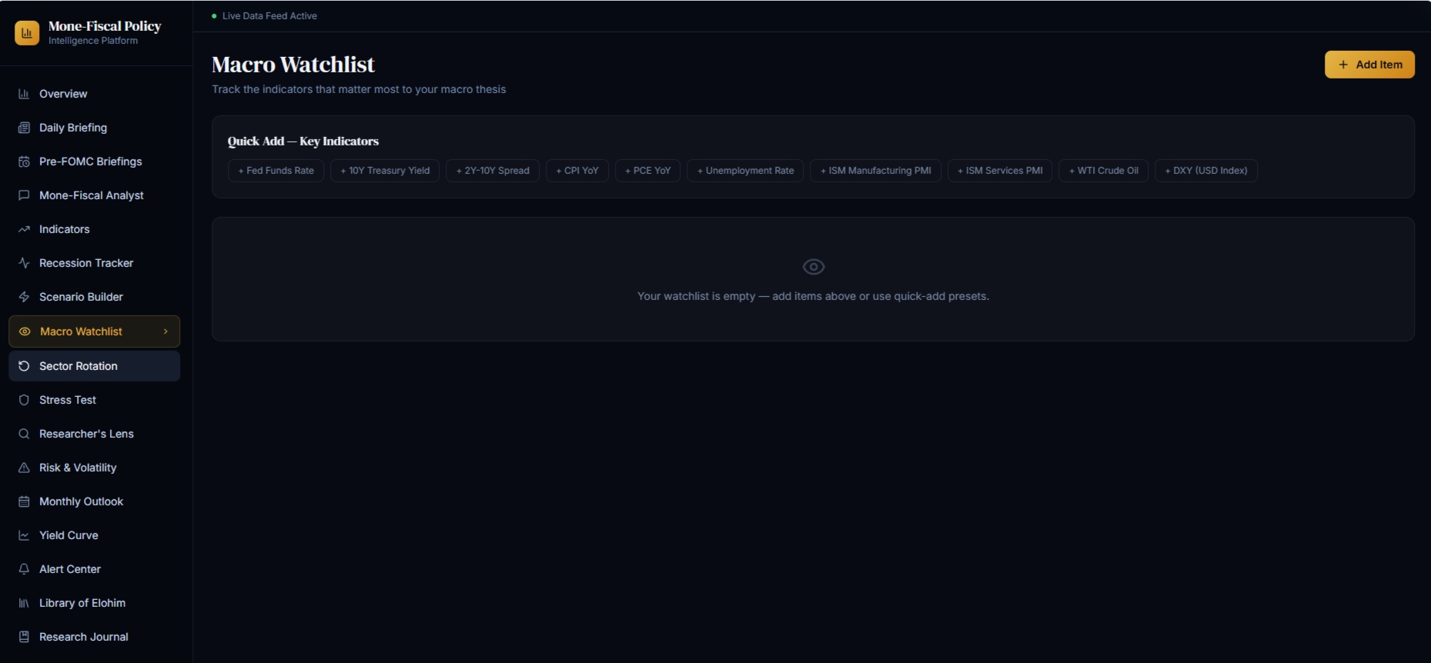This screenshot has width=1431, height=663.
Task: Click the Researcher's Lens magnifier icon
Action: [x=24, y=434]
